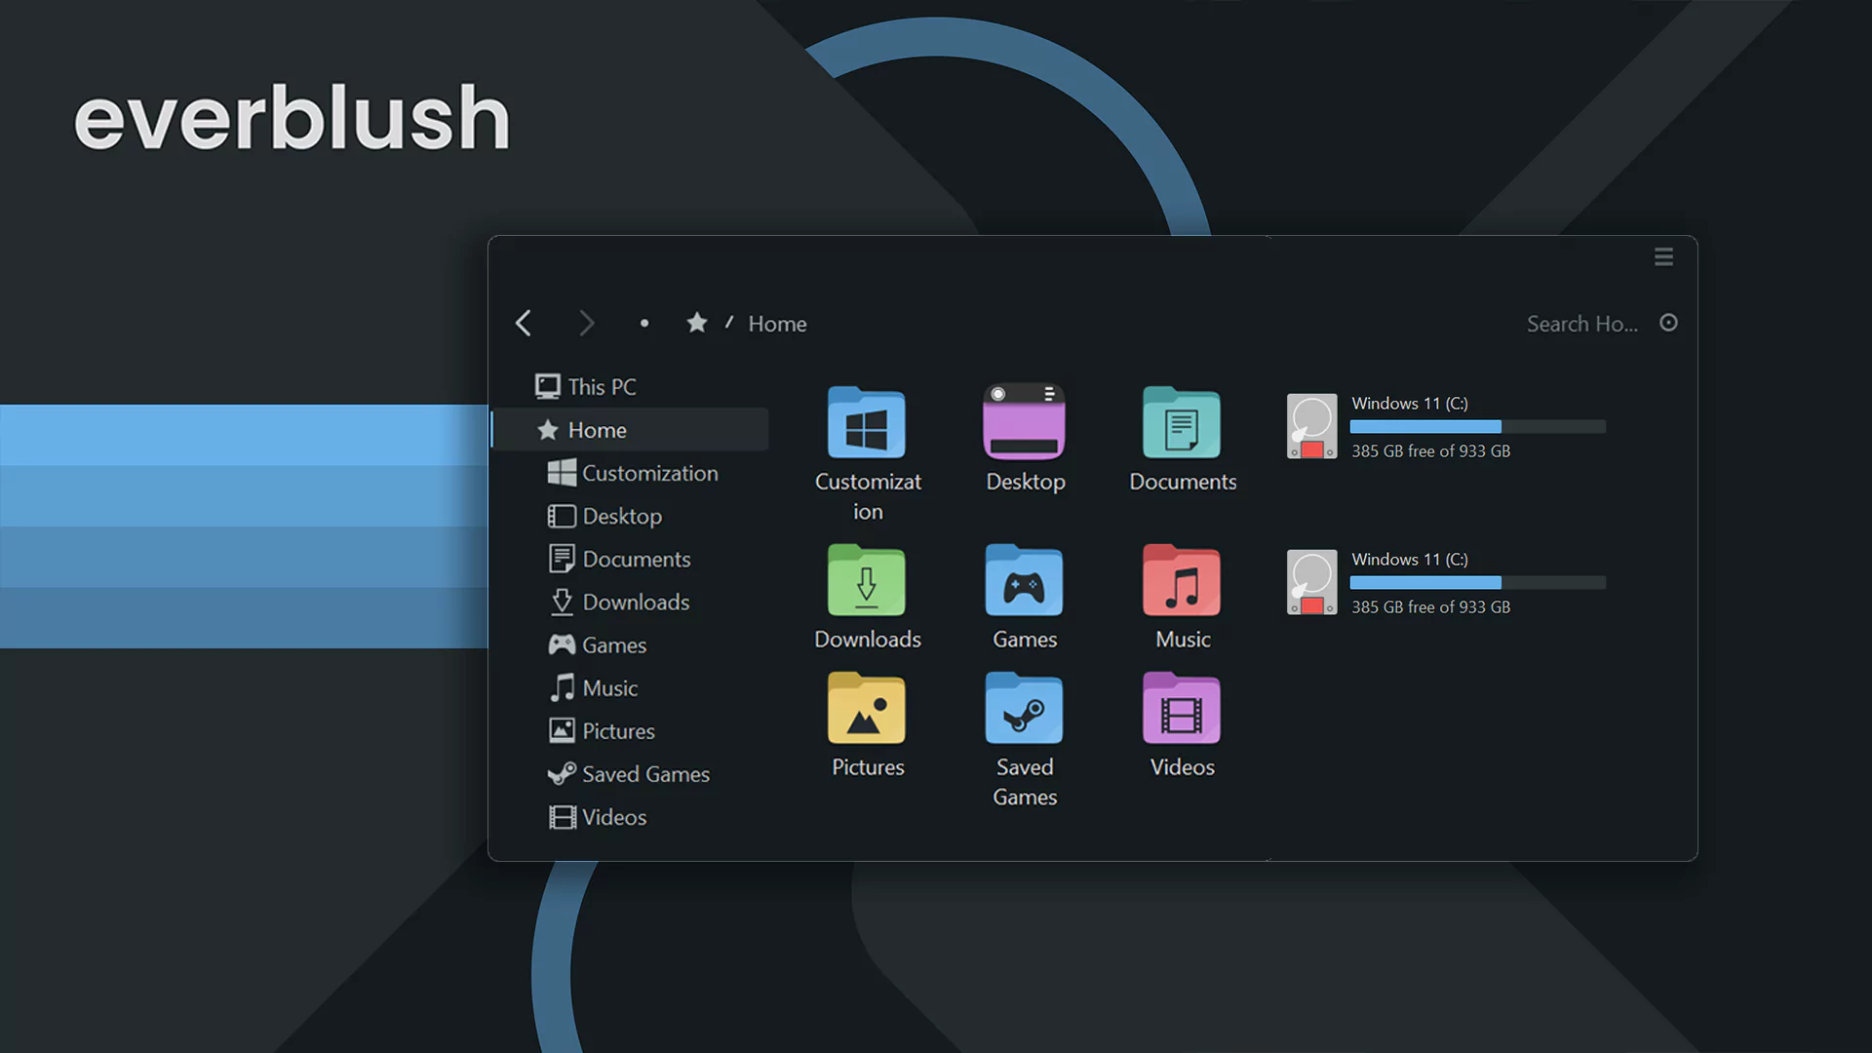Image resolution: width=1872 pixels, height=1053 pixels.
Task: Open the green Downloads folder icon
Action: (866, 581)
